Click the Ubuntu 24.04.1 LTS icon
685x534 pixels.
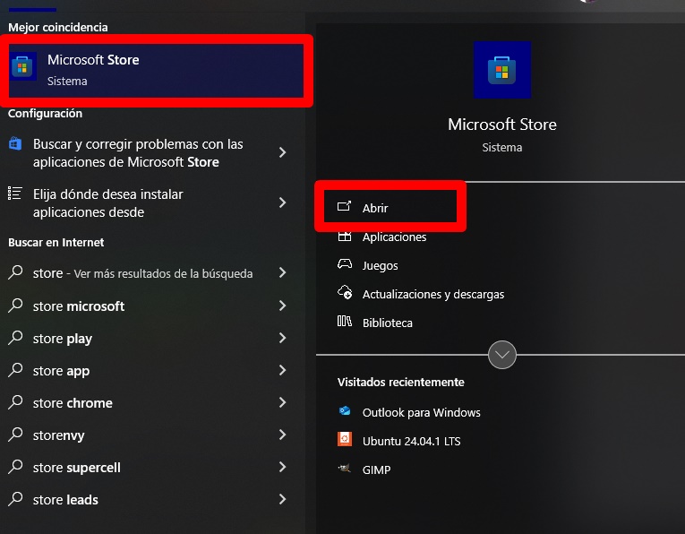(x=344, y=439)
